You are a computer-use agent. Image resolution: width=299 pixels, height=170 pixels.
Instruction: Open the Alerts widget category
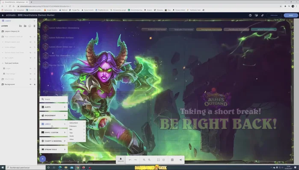(53, 107)
